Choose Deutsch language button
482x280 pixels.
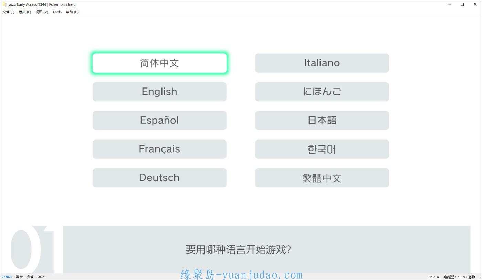point(159,178)
